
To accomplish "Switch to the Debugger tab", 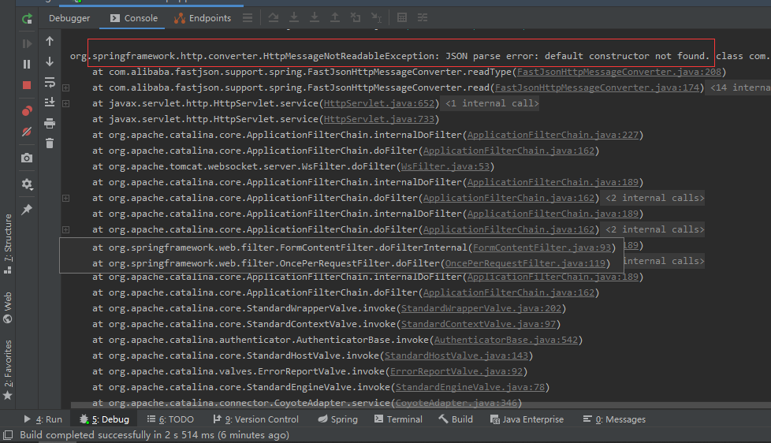I will pyautogui.click(x=69, y=18).
